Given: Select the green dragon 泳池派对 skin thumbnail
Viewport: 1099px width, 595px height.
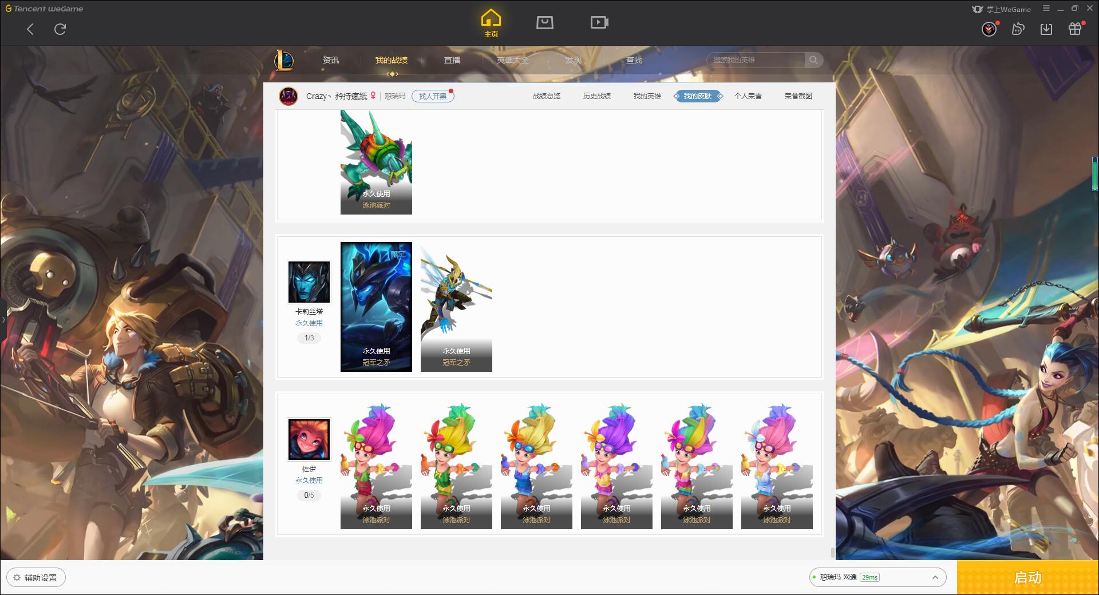Looking at the screenshot, I should (376, 162).
